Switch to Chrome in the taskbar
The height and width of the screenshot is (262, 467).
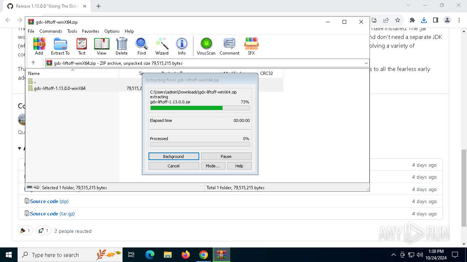pyautogui.click(x=204, y=255)
